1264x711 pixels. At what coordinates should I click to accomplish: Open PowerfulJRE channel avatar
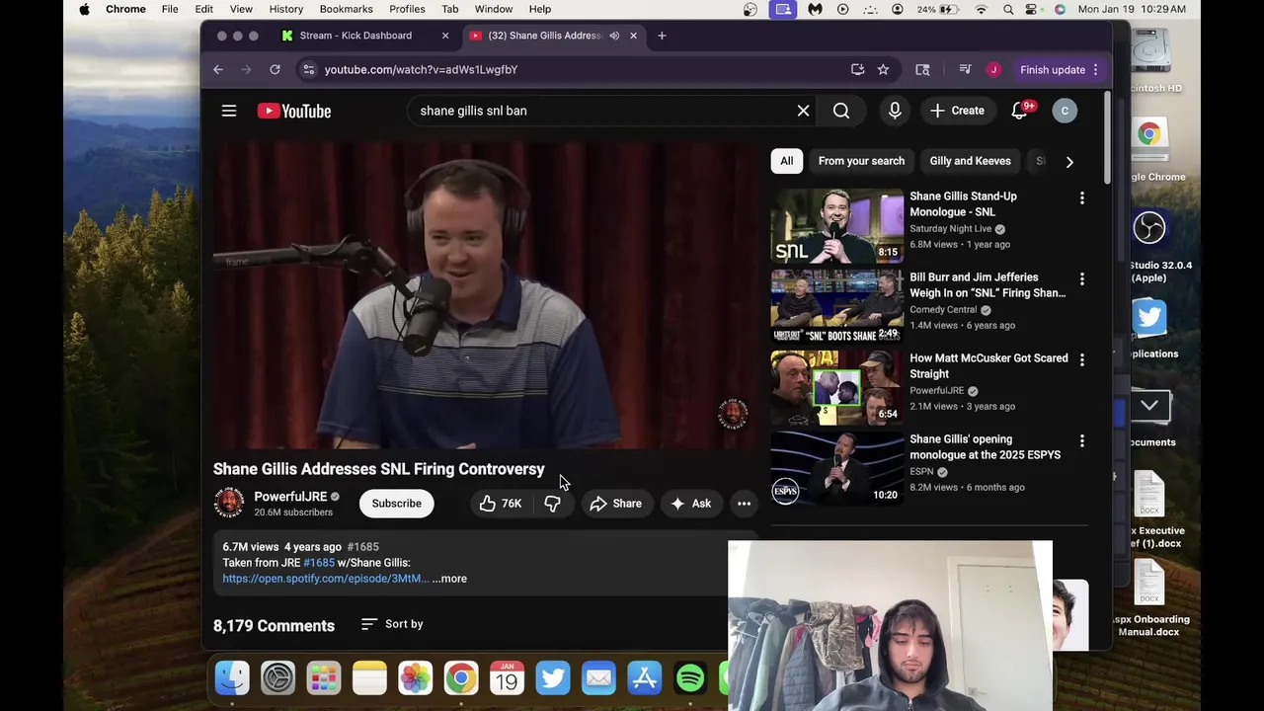pos(229,503)
